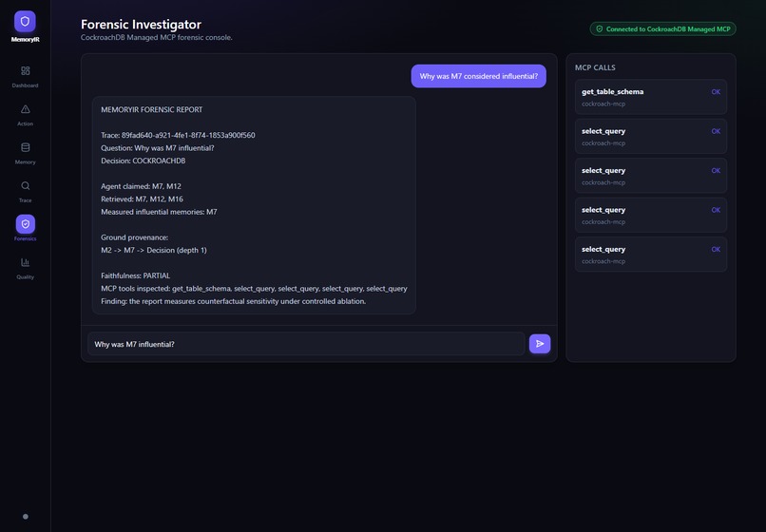This screenshot has width=766, height=532.
Task: Open the Quality bar-chart icon
Action: pyautogui.click(x=26, y=262)
